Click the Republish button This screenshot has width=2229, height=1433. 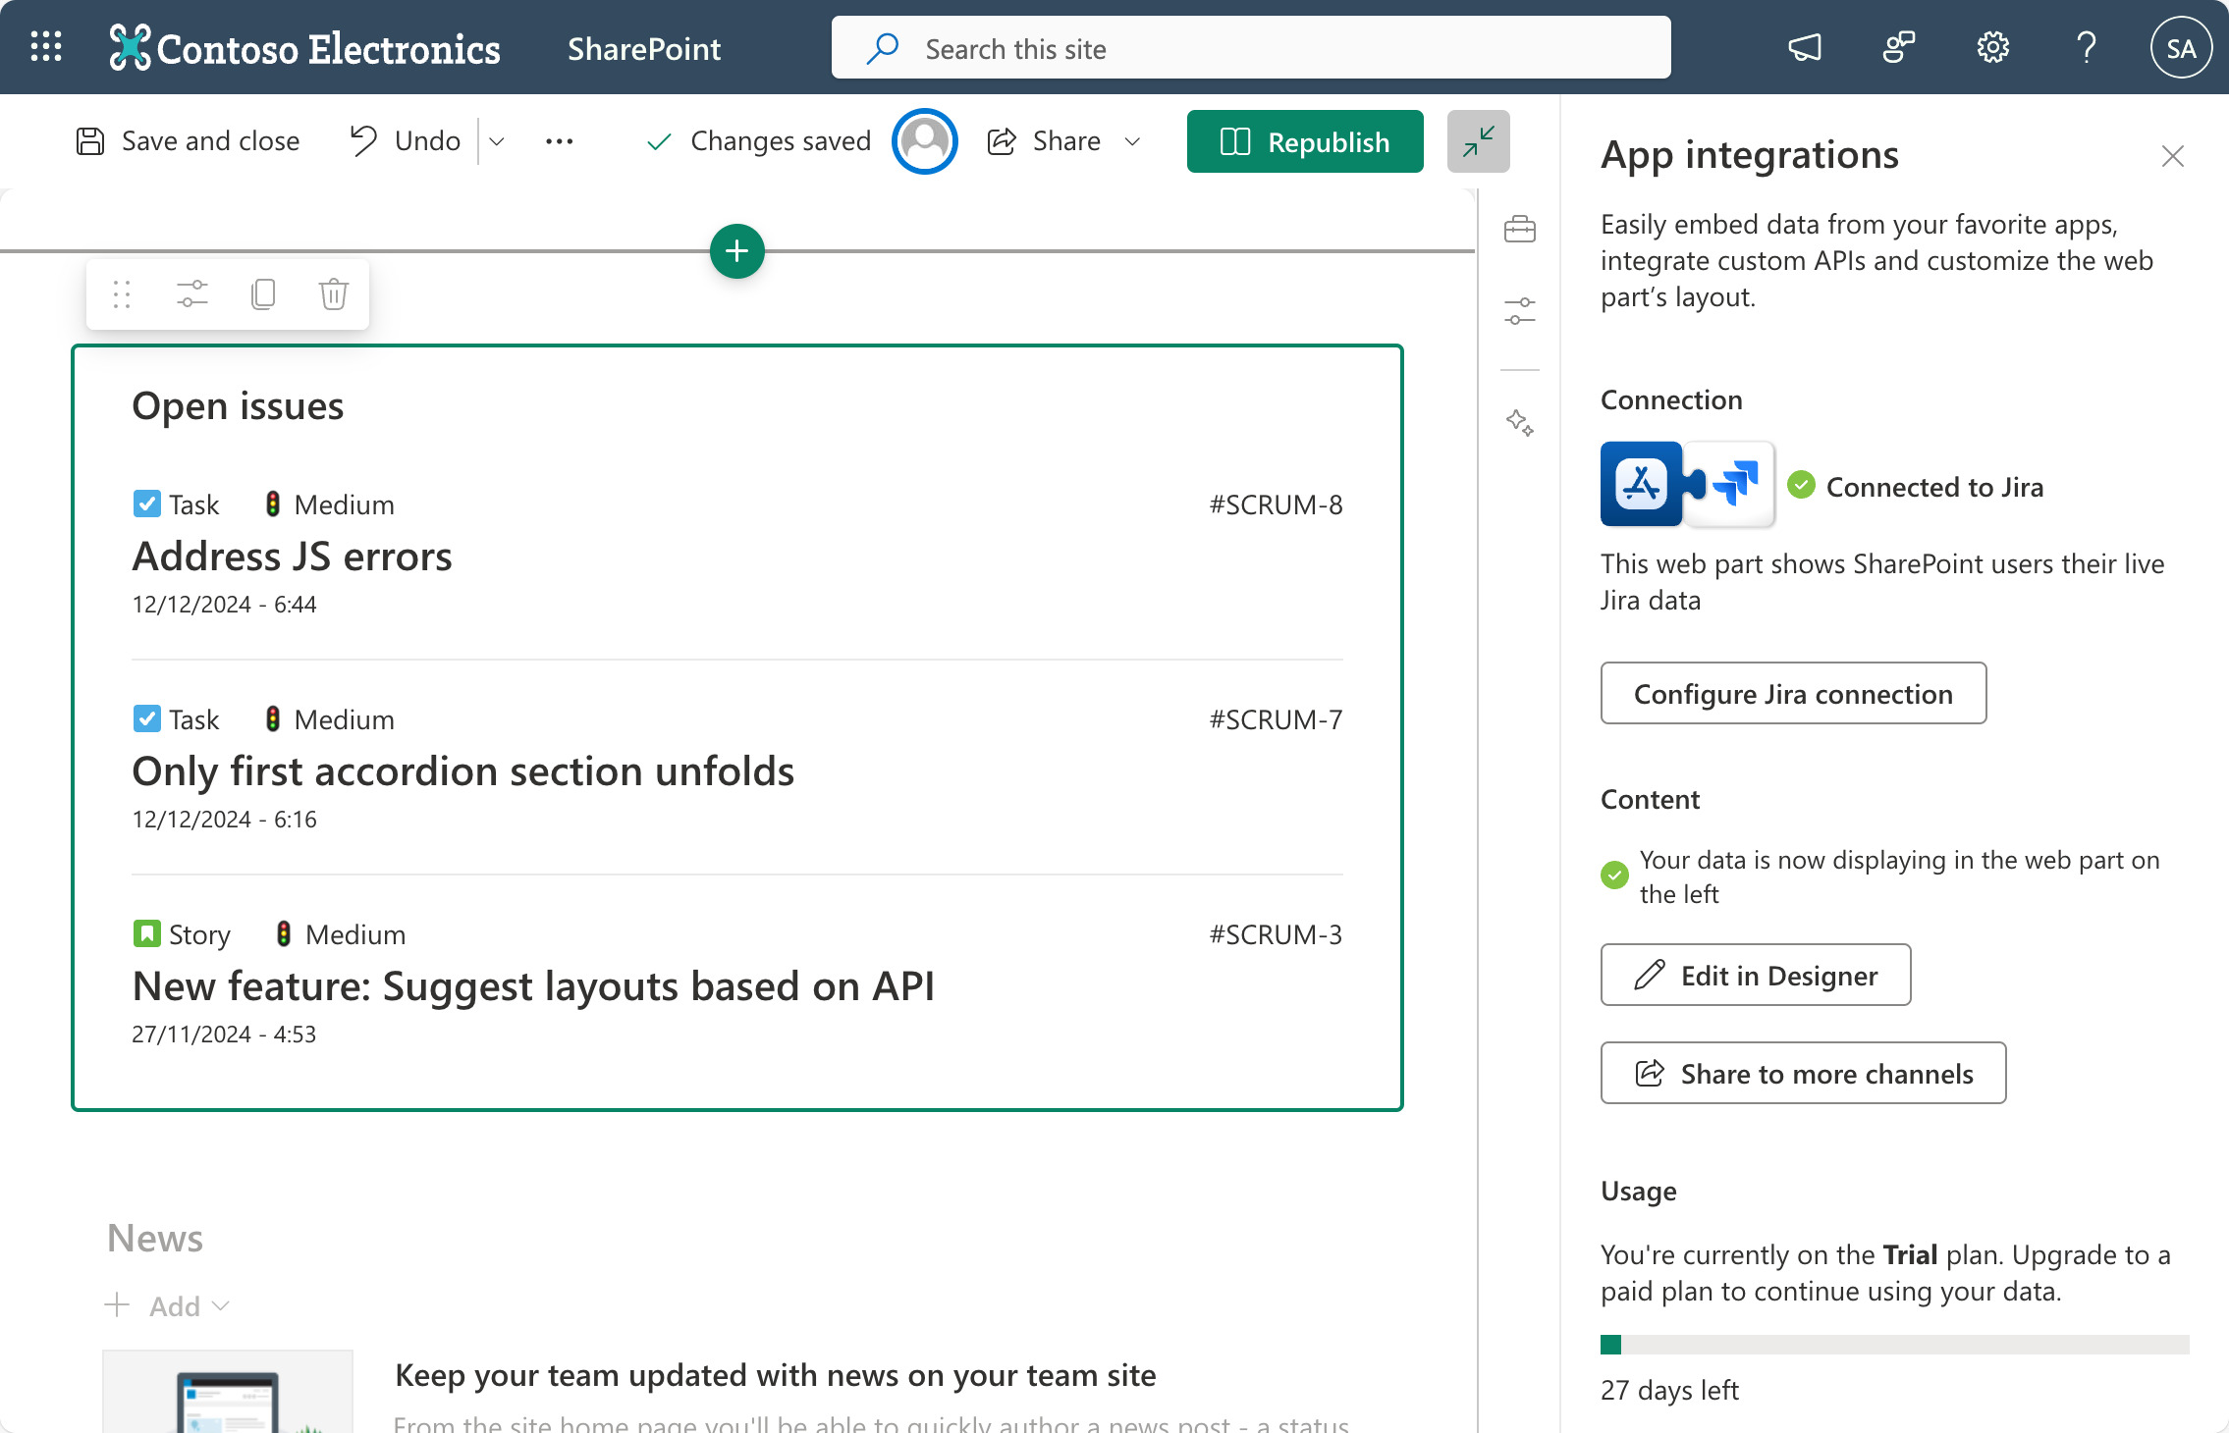pos(1305,141)
